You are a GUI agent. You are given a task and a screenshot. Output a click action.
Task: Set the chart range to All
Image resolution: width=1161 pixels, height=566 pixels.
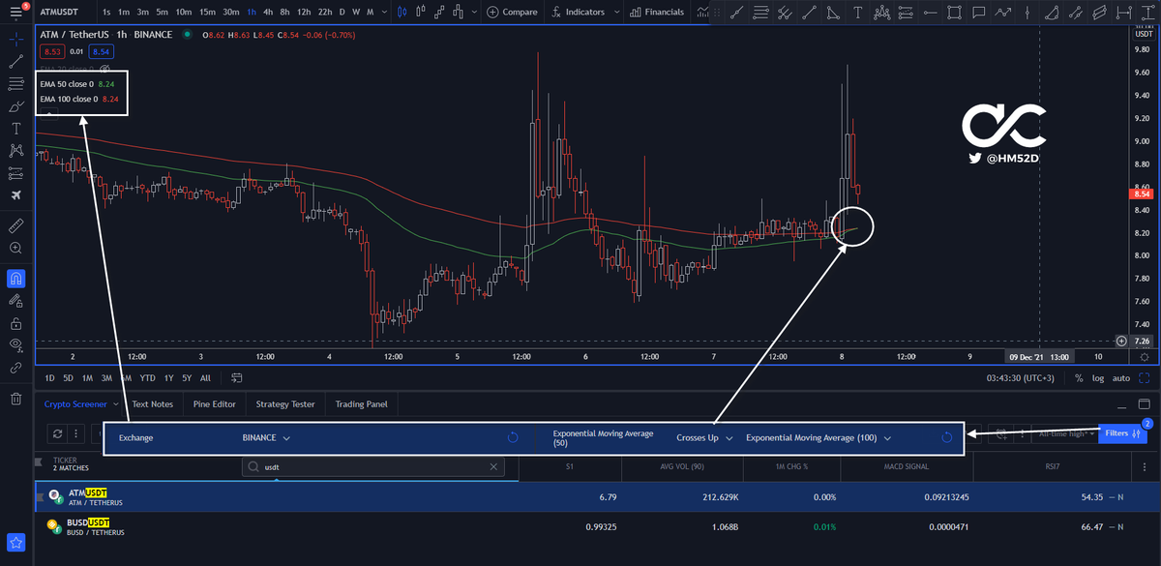pyautogui.click(x=205, y=378)
